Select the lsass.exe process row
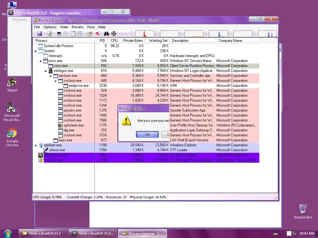The height and width of the screenshot is (238, 318). coord(146,140)
